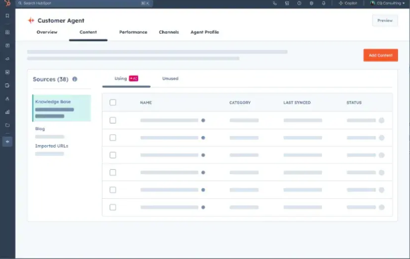Open the Content sidebar icon below the megaphone
This screenshot has height=259, width=410.
tap(8, 72)
